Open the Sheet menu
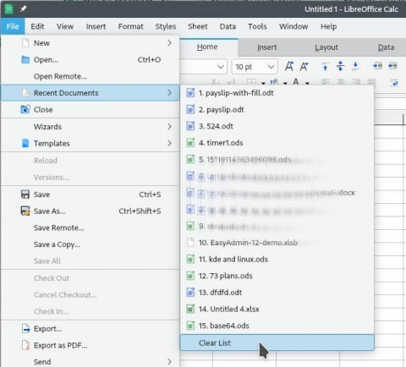Viewport: 406px width, 367px height. (197, 26)
